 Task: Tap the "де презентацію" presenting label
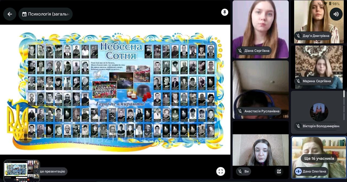point(52,171)
